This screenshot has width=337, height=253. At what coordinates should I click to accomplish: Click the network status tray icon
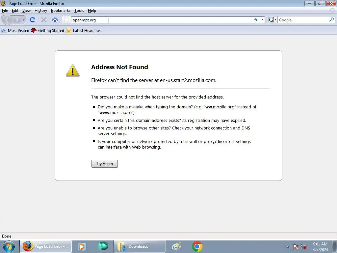(x=304, y=247)
